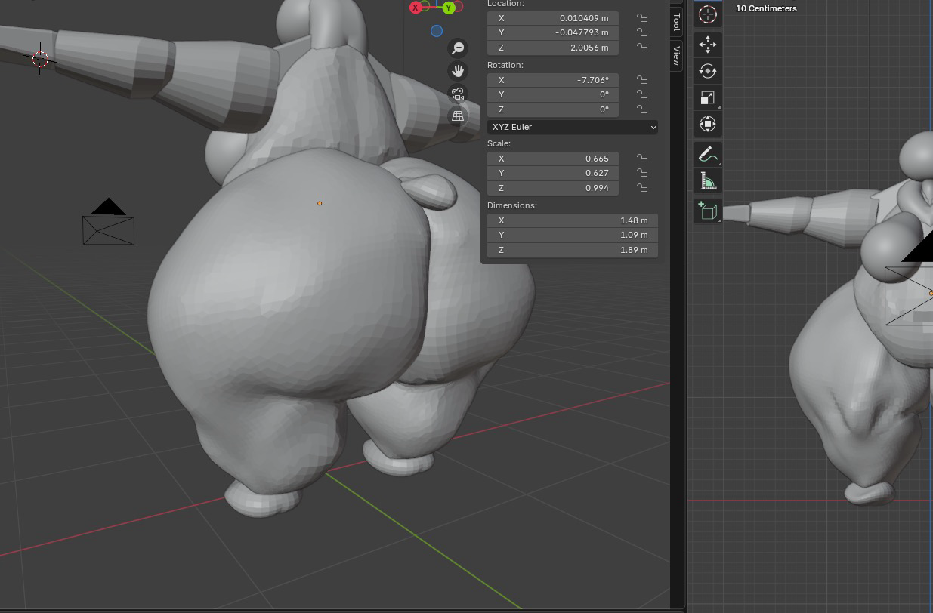Click the Rotation Y field showing 0°
This screenshot has width=933, height=613.
click(553, 94)
